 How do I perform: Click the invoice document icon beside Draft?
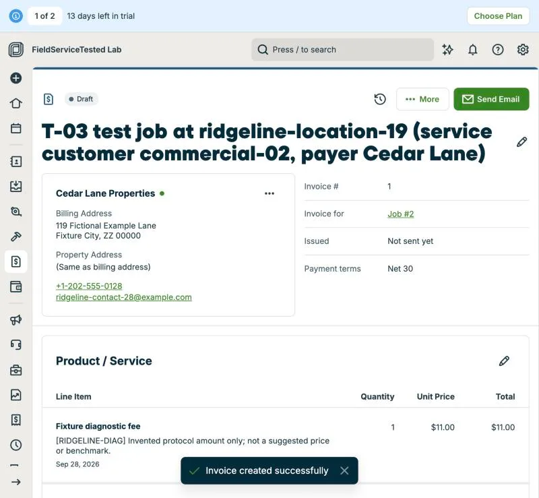coord(49,99)
